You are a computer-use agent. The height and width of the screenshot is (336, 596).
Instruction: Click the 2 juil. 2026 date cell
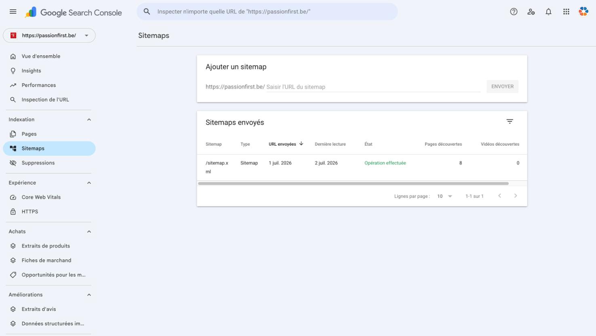pos(326,163)
